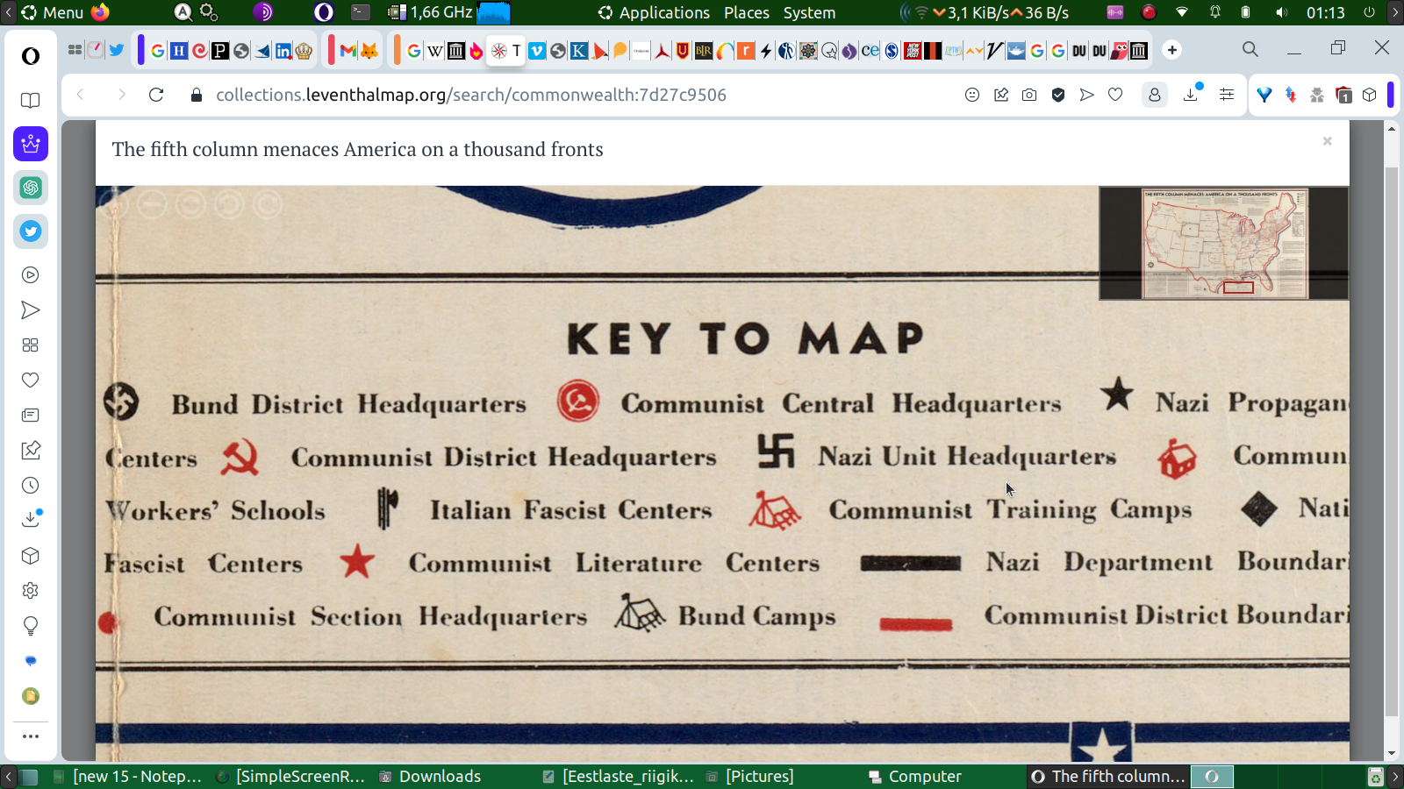Open My Flow arrow in the sidebar

31,310
